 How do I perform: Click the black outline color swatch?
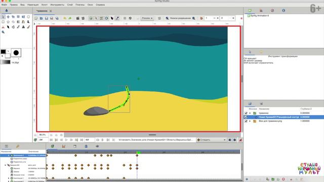click(x=3, y=52)
